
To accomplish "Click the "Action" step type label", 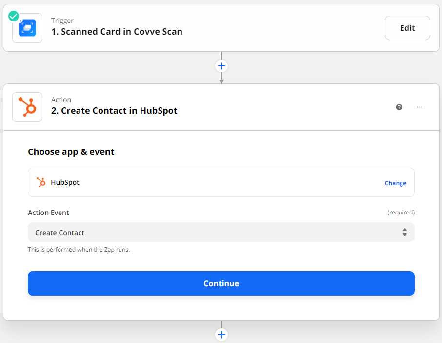I will pos(61,100).
